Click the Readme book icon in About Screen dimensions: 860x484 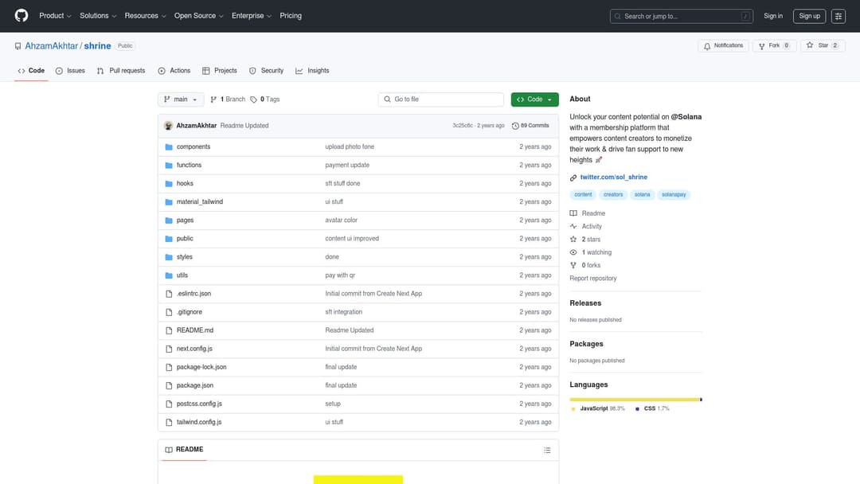573,213
